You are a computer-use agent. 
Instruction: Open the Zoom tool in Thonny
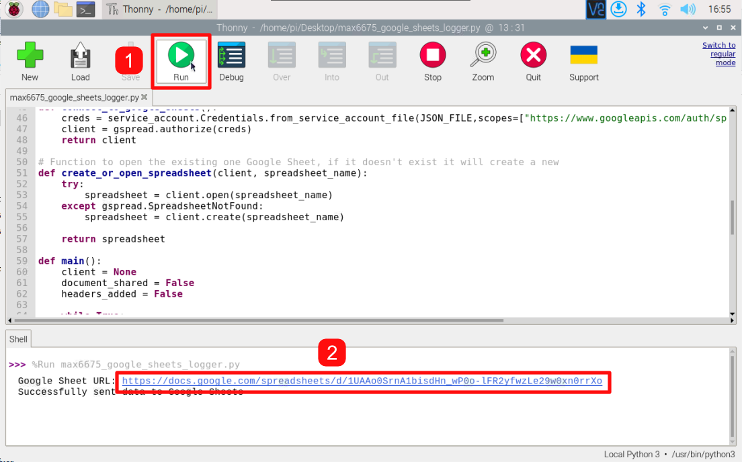pos(483,60)
